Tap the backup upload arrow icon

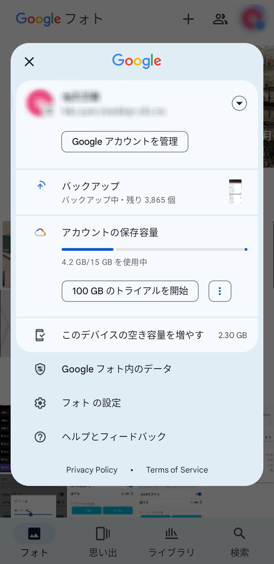click(x=40, y=185)
